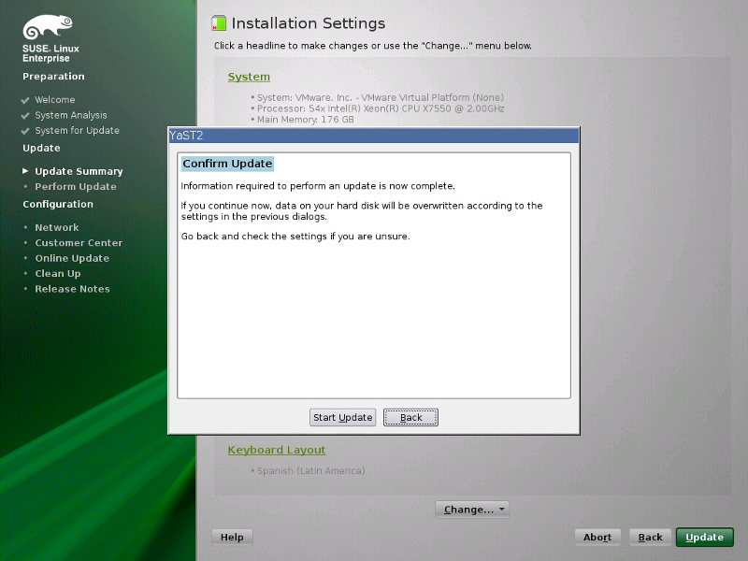Open the Help dialog
748x561 pixels.
(x=232, y=537)
